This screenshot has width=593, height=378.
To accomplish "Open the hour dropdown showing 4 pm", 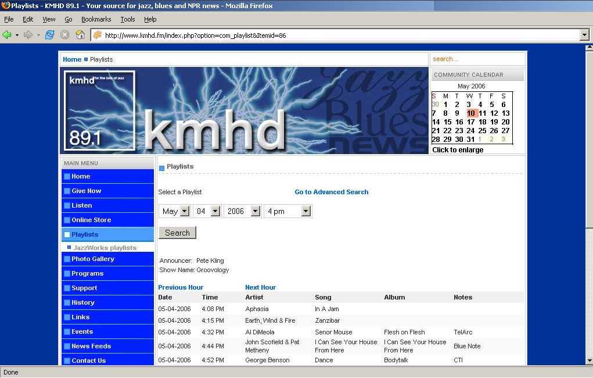I will point(306,211).
